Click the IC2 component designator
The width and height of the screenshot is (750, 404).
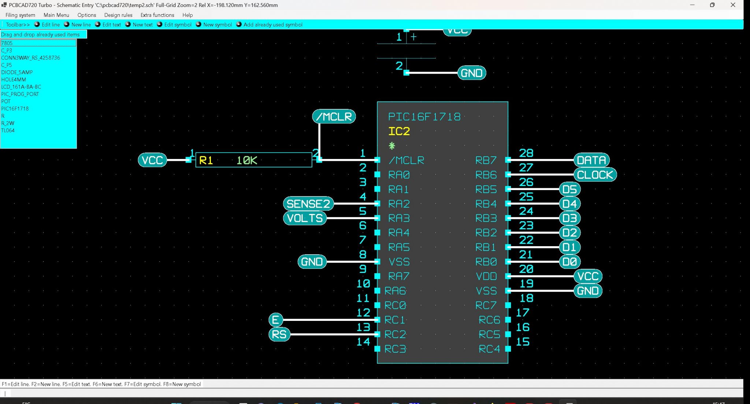[399, 131]
